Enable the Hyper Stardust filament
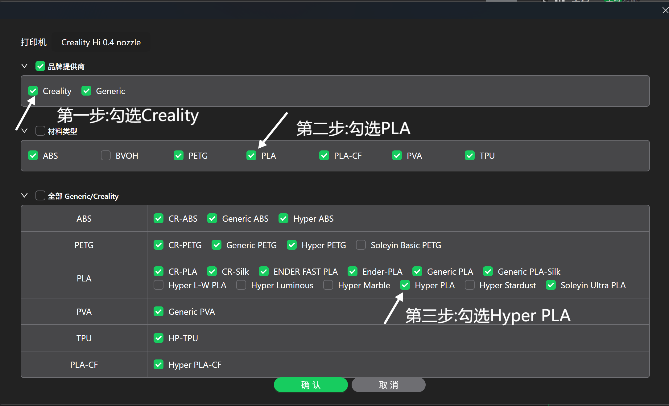Viewport: 669px width, 406px height. pos(470,285)
